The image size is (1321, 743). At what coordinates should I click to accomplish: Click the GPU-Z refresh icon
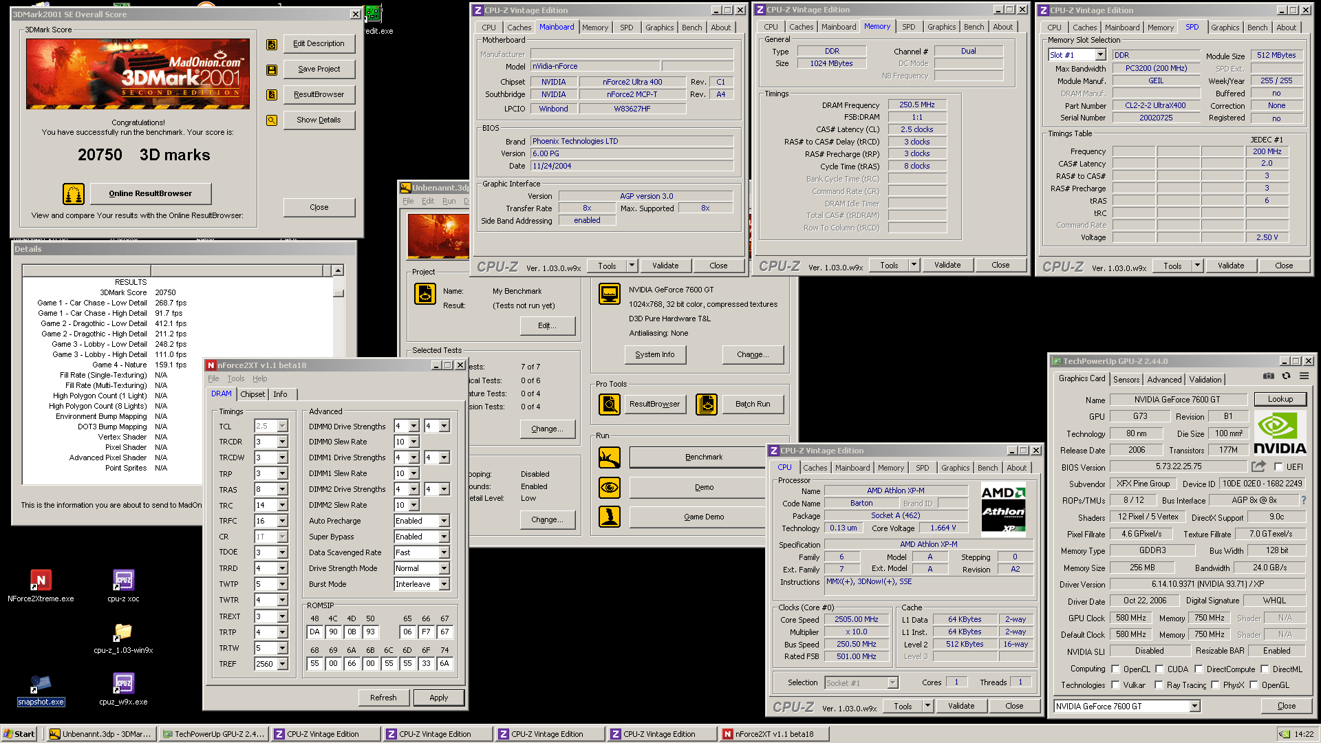point(1286,376)
